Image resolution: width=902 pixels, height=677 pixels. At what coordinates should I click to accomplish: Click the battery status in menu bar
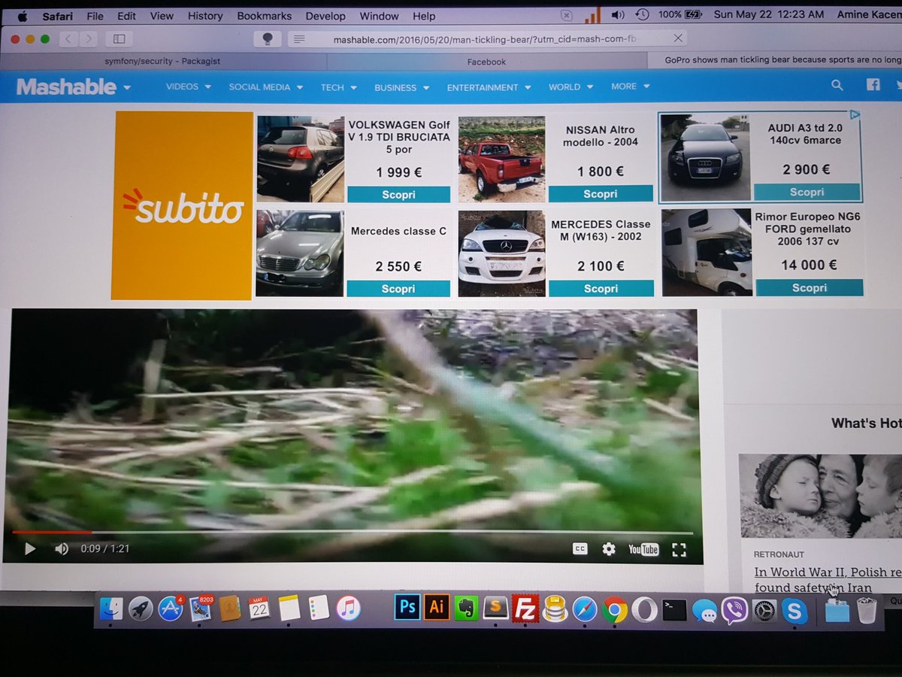click(680, 14)
